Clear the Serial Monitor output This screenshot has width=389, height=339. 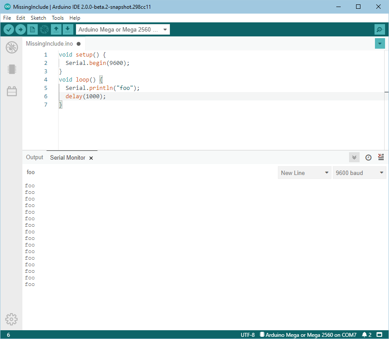[x=381, y=157]
